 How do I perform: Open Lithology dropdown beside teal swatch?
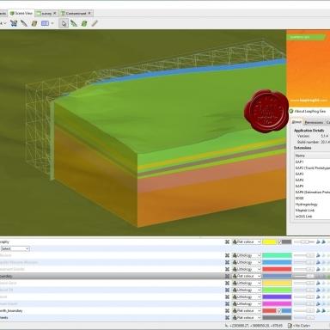[x=247, y=255]
